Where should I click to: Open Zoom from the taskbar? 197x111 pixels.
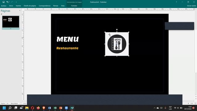pyautogui.click(x=66, y=108)
